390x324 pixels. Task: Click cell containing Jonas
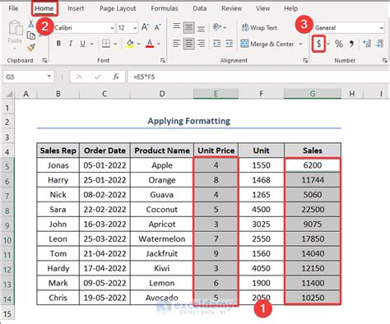pos(58,165)
